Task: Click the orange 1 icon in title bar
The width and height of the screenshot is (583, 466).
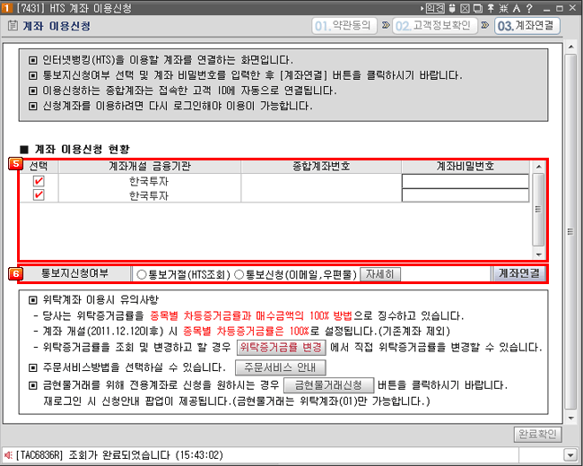Action: [7, 8]
